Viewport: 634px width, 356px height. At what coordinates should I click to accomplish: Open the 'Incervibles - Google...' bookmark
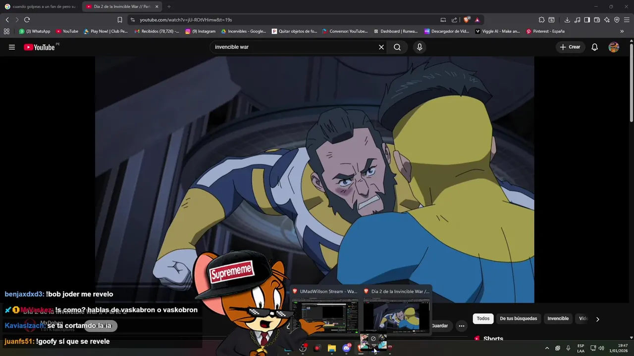pos(243,31)
